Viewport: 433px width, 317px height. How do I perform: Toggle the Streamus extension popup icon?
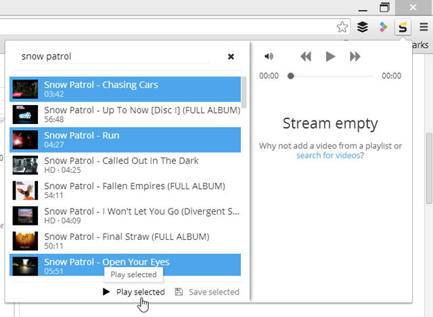(403, 27)
